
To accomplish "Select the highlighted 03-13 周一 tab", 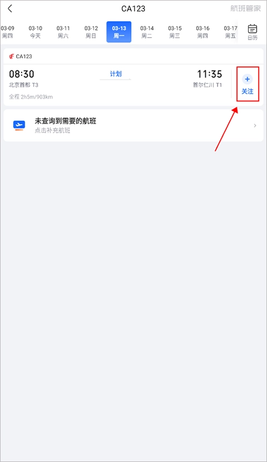I will coord(119,32).
